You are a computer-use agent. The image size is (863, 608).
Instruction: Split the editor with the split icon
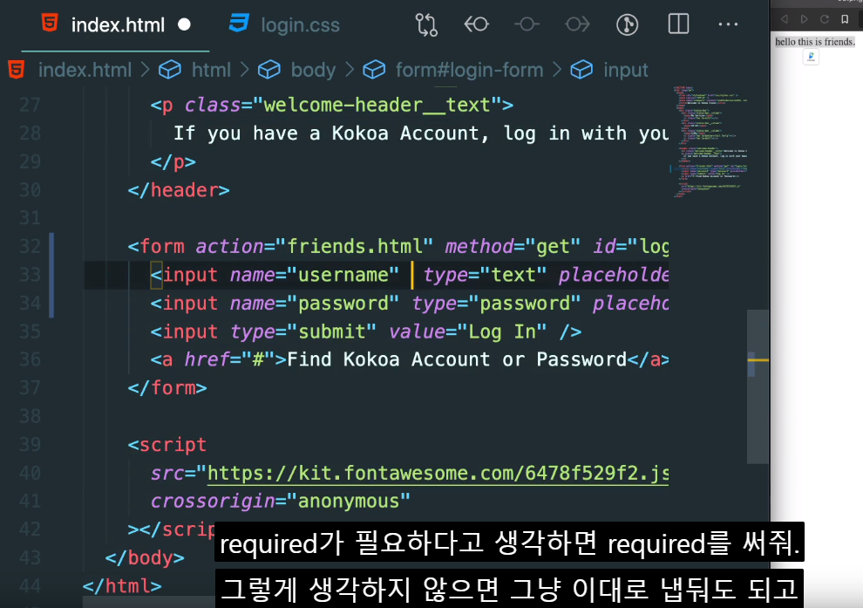tap(678, 24)
